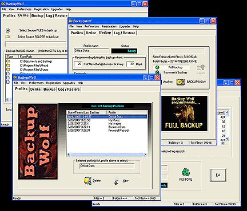Click BackupWolf title icon of Define window
This screenshot has height=211, width=247.
tap(3, 3)
